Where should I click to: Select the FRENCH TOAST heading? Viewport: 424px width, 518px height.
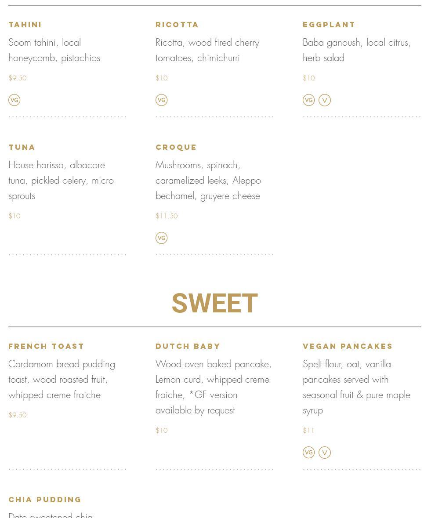coord(46,346)
